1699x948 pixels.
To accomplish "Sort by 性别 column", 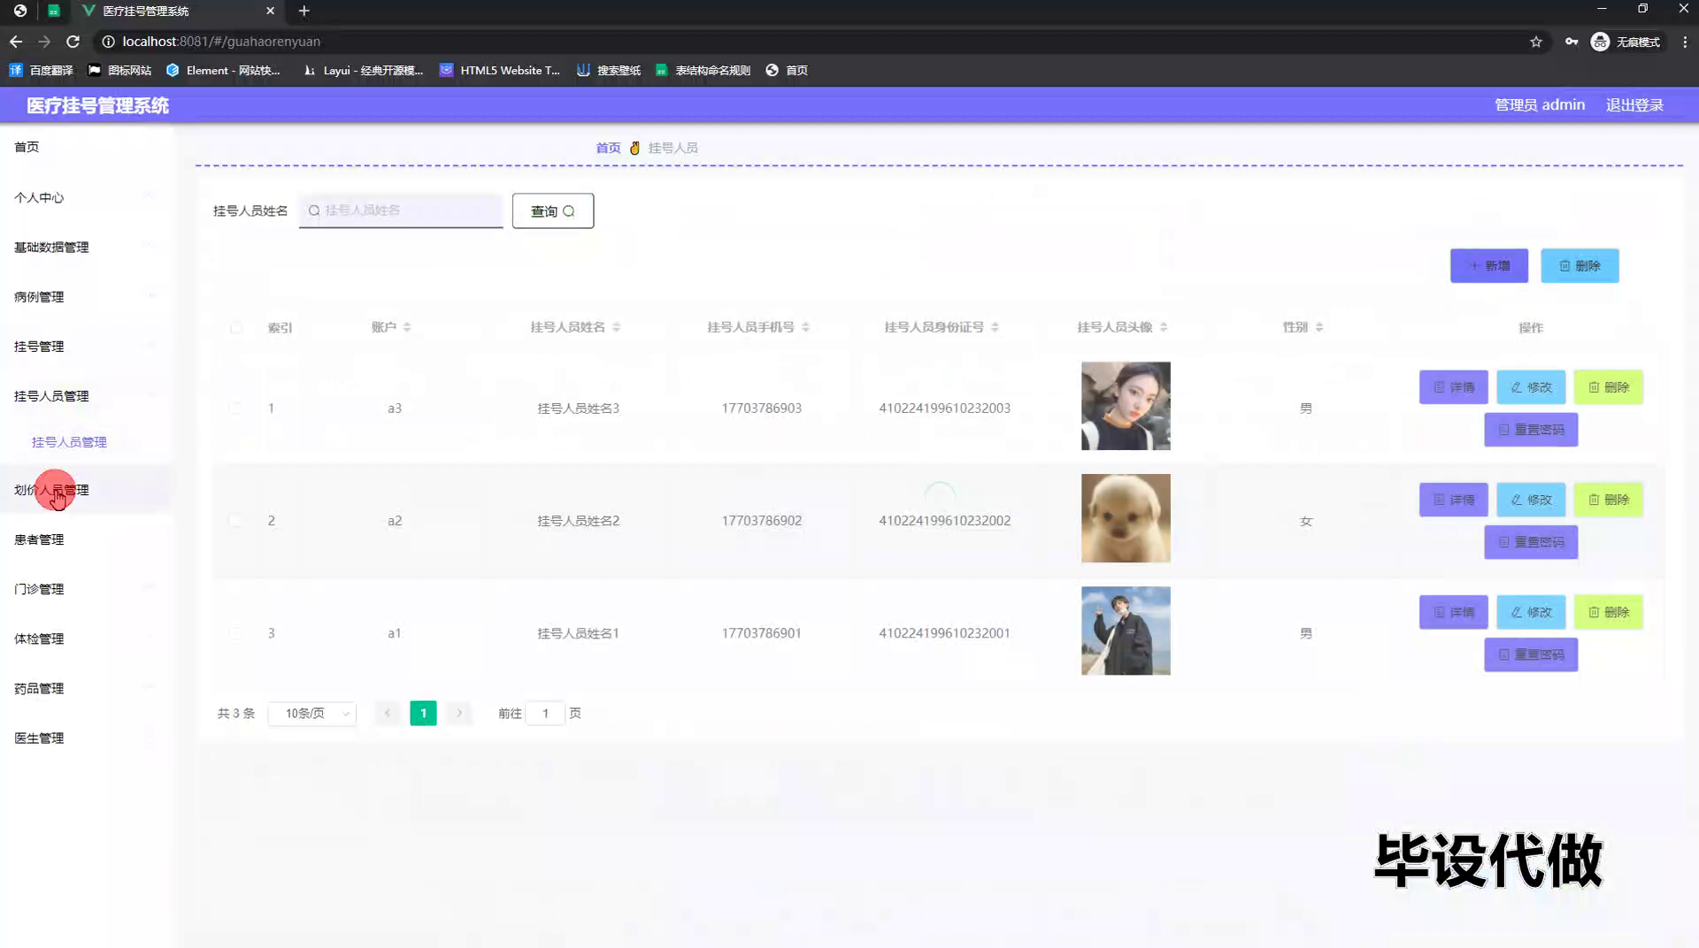I will [1318, 327].
